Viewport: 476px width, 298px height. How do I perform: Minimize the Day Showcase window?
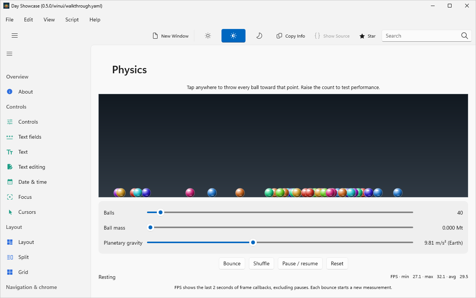click(432, 6)
